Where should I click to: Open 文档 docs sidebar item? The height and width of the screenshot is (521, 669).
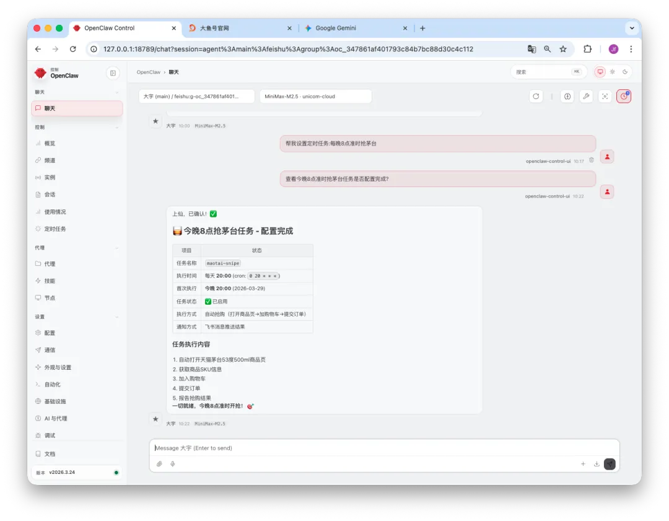tap(77, 454)
